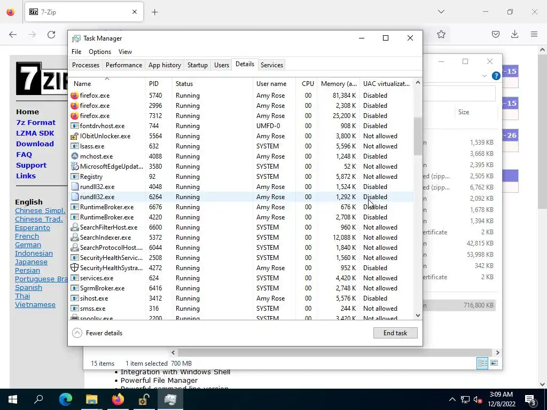The height and width of the screenshot is (410, 547).
Task: Click the End task button
Action: click(x=395, y=333)
